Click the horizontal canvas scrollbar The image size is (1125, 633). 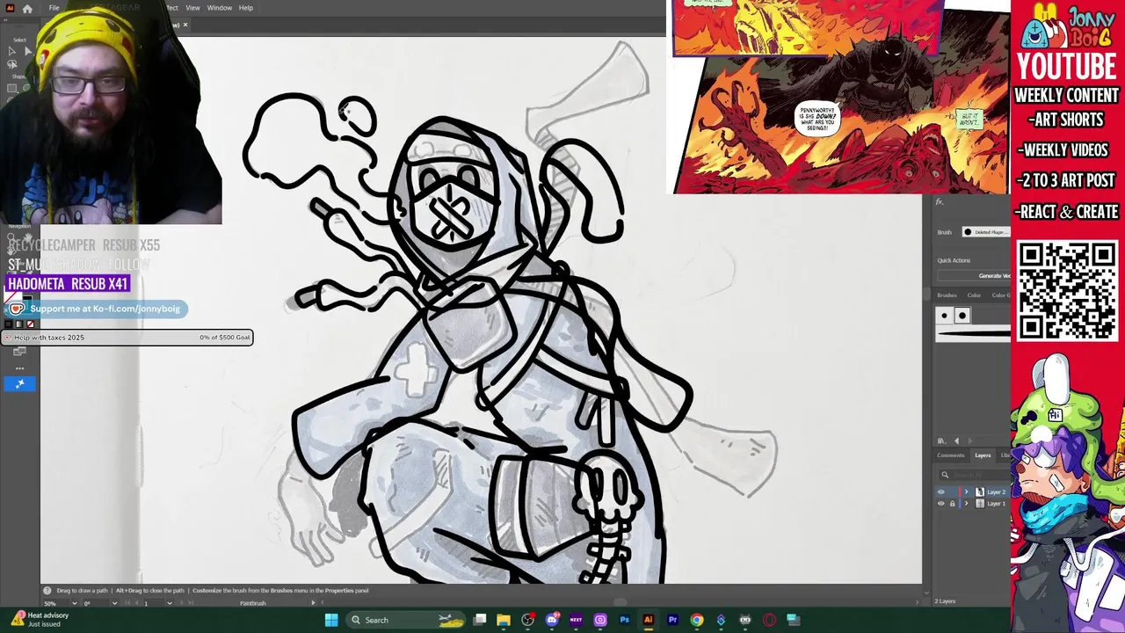click(x=621, y=603)
